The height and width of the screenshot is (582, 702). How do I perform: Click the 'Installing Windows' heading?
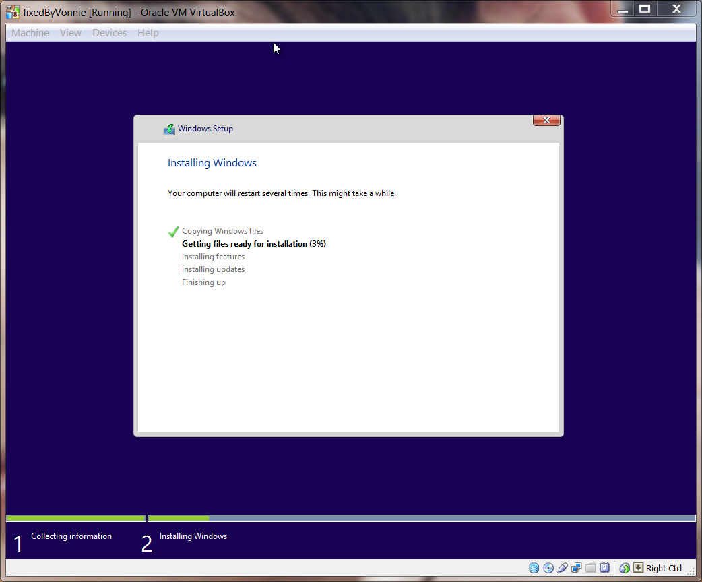coord(212,163)
